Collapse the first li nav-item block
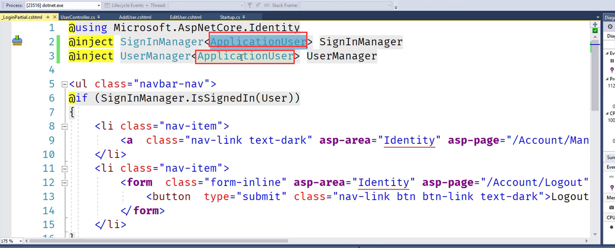Image resolution: width=615 pixels, height=248 pixels. tap(65, 126)
